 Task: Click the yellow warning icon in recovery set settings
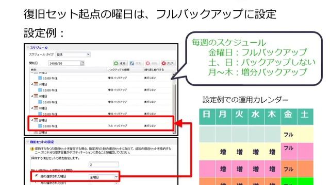pos(32,149)
